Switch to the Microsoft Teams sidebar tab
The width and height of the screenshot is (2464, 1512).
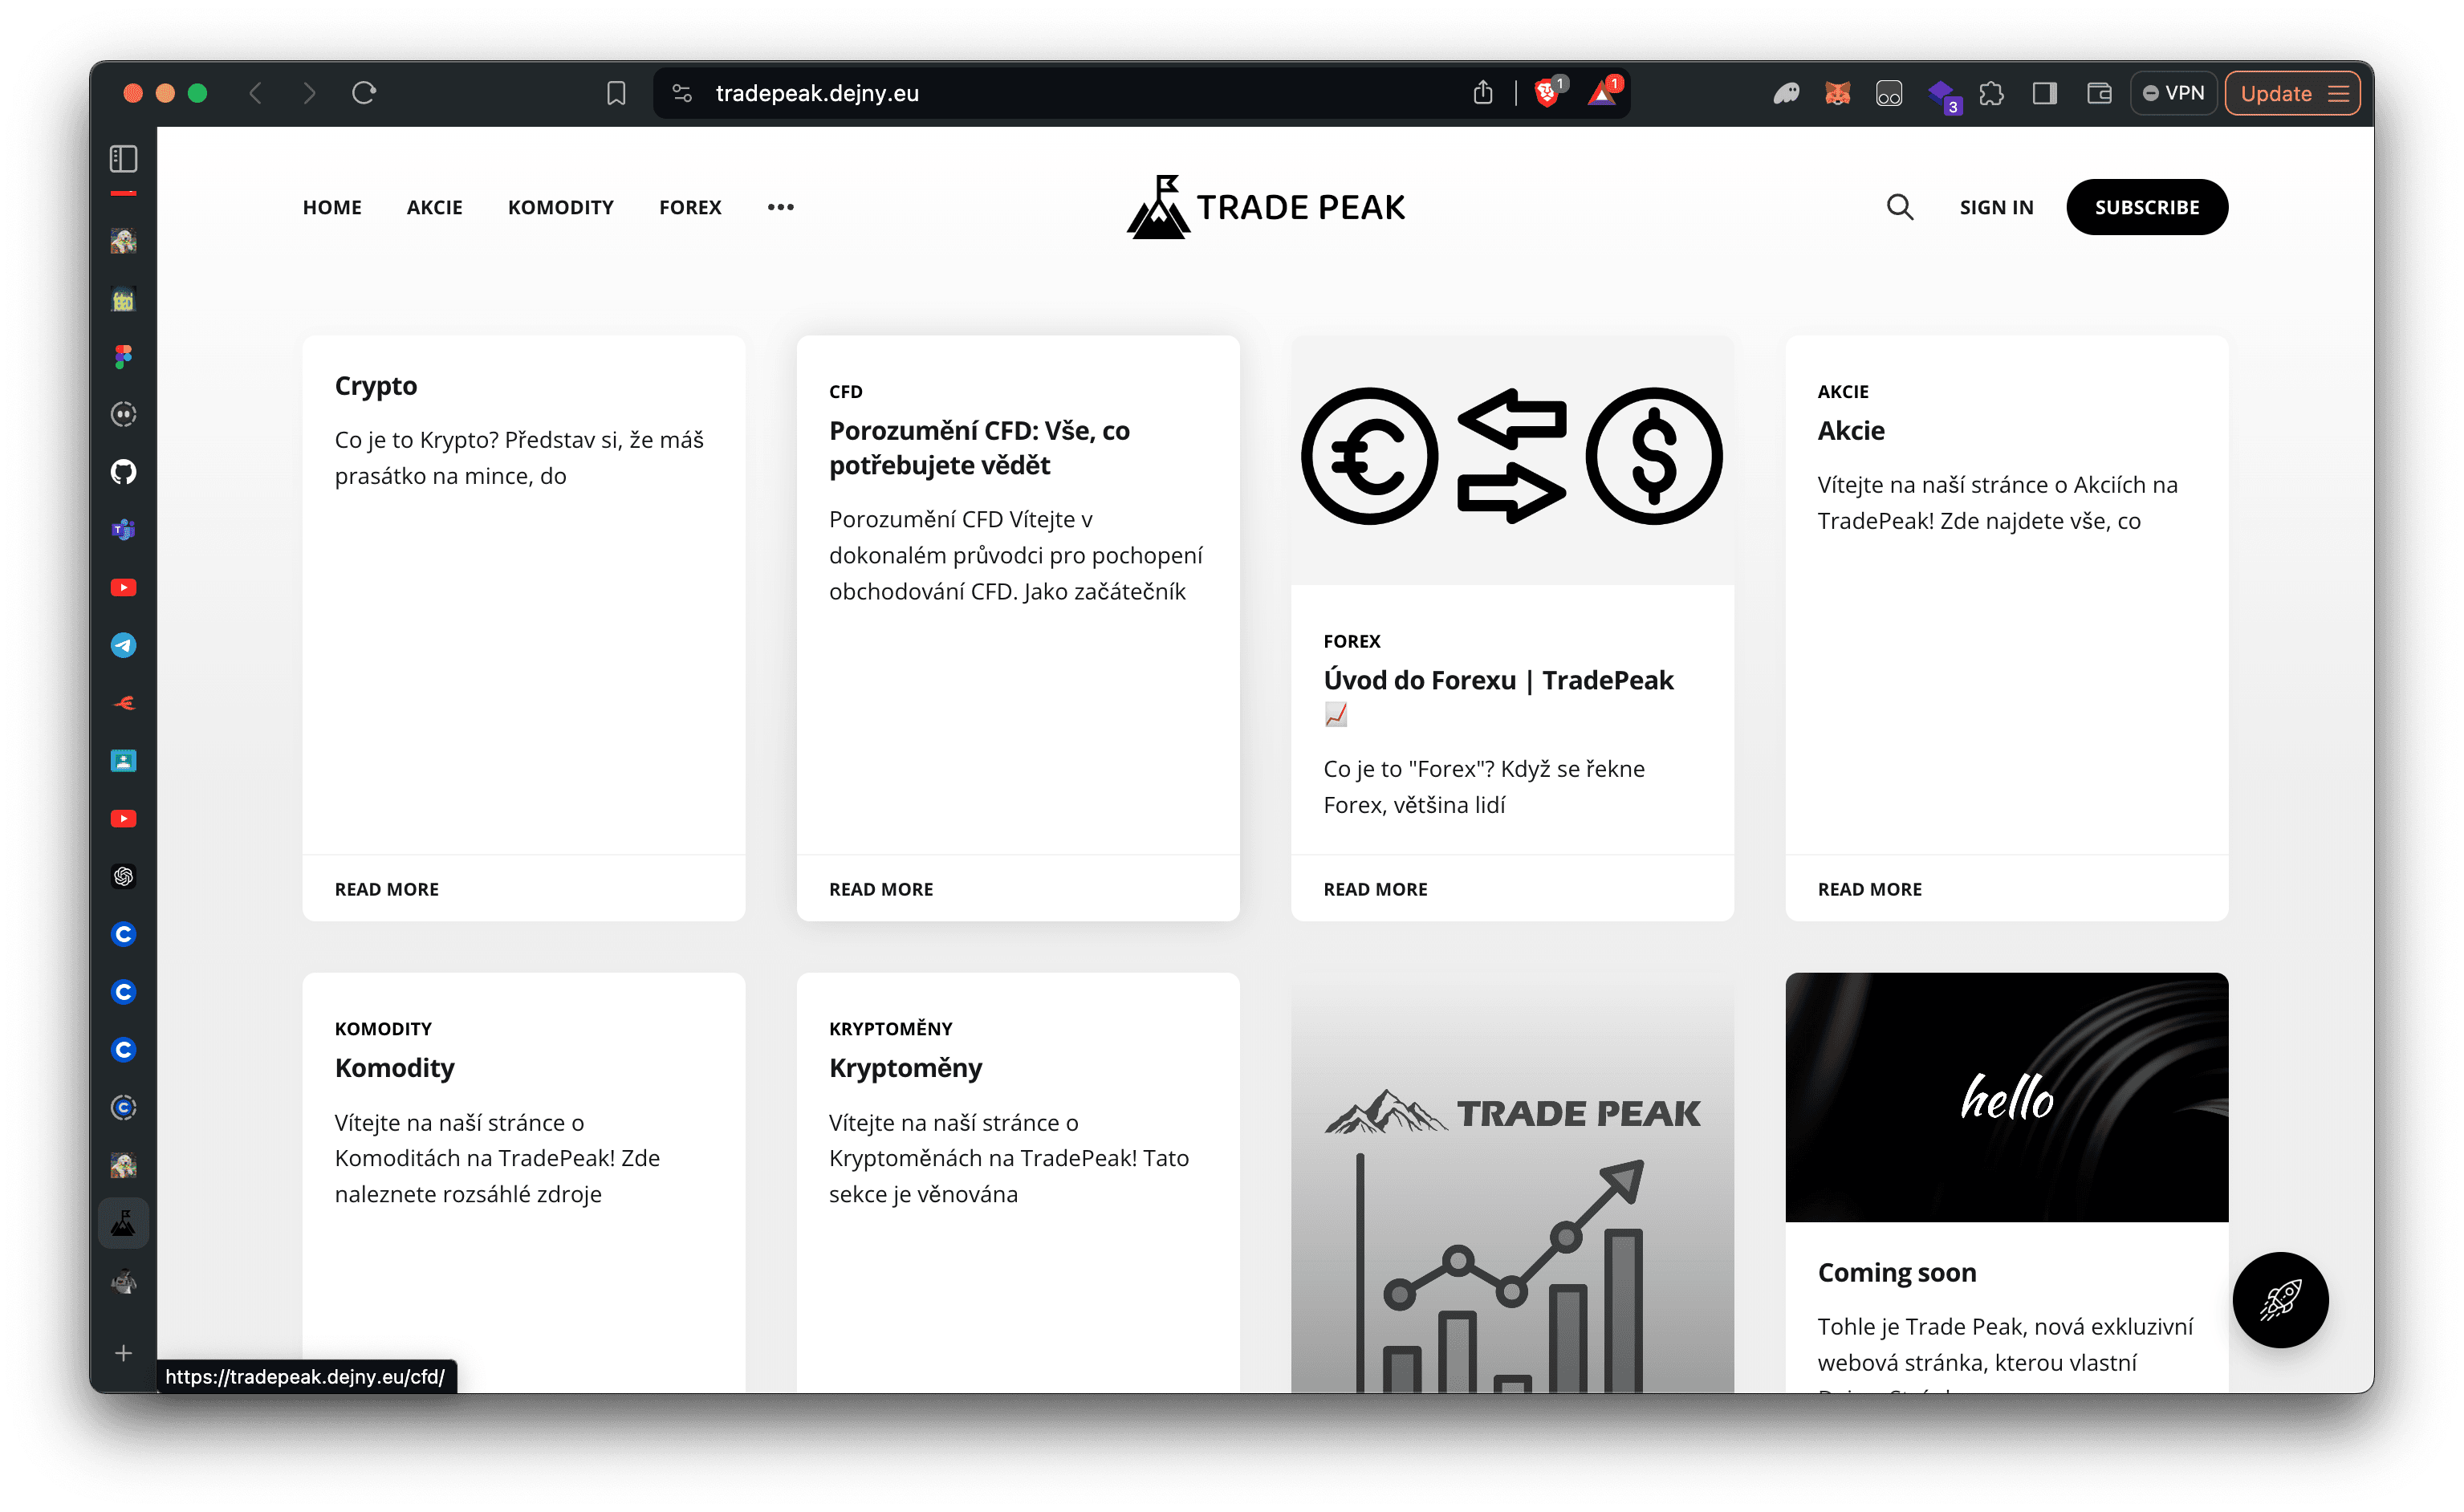(x=123, y=529)
